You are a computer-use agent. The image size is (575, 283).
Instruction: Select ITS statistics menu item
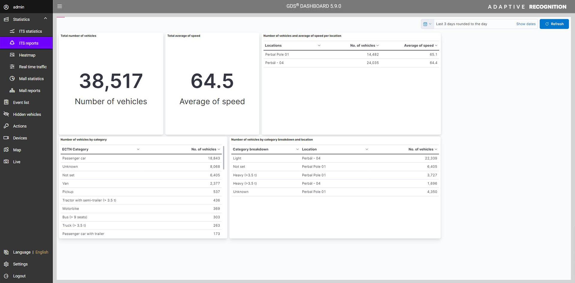(x=30, y=31)
